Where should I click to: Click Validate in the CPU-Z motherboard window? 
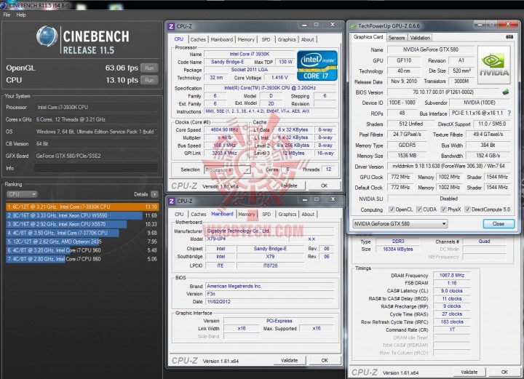(290, 360)
